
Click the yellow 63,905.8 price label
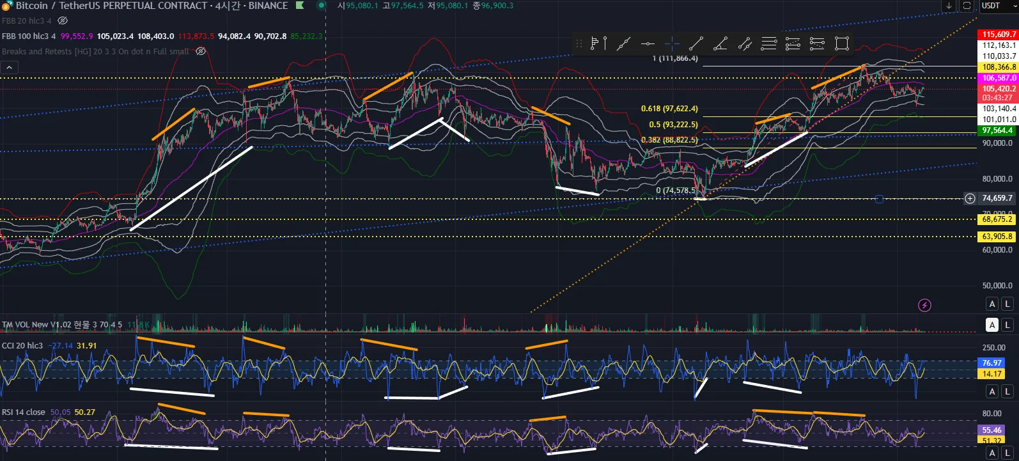998,237
